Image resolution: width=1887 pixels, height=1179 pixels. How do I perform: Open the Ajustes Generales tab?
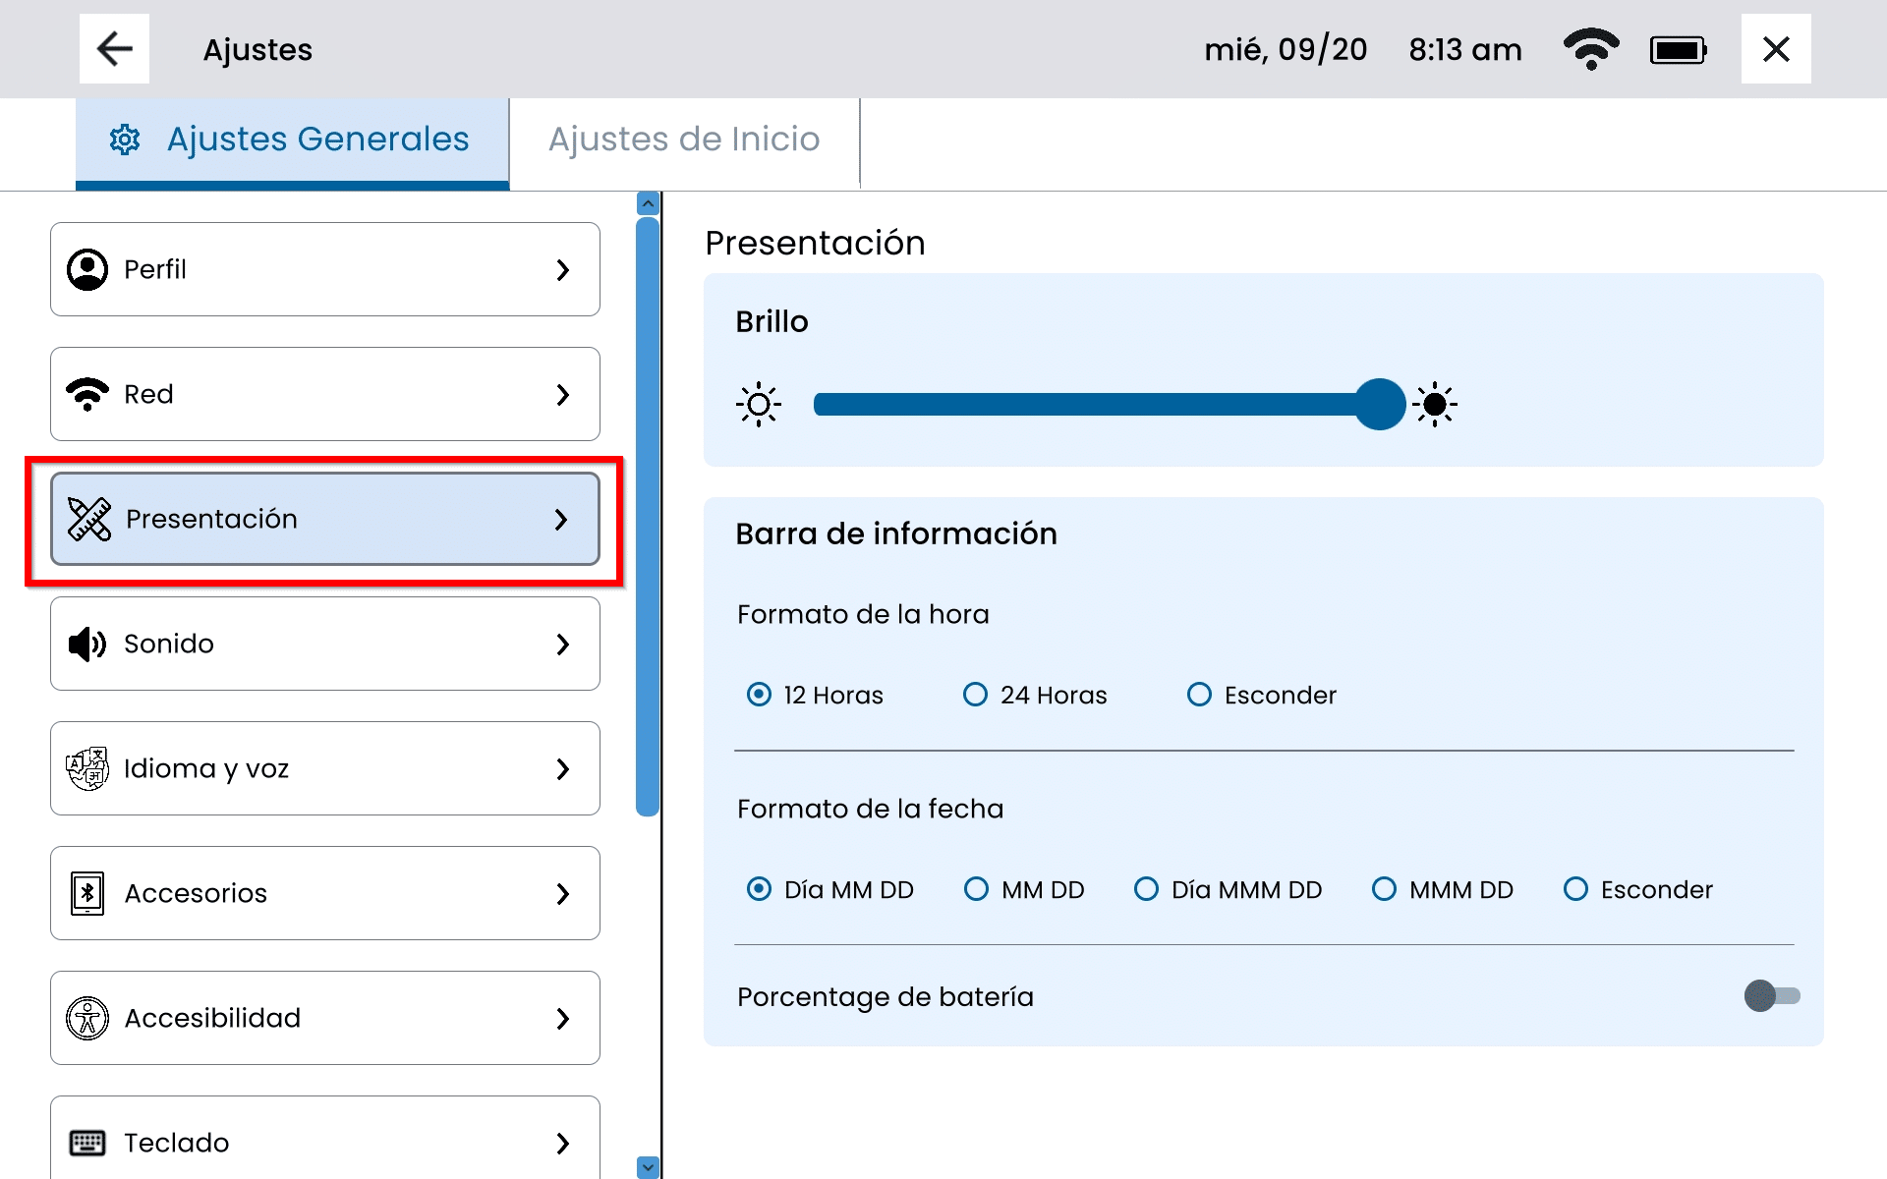tap(293, 140)
